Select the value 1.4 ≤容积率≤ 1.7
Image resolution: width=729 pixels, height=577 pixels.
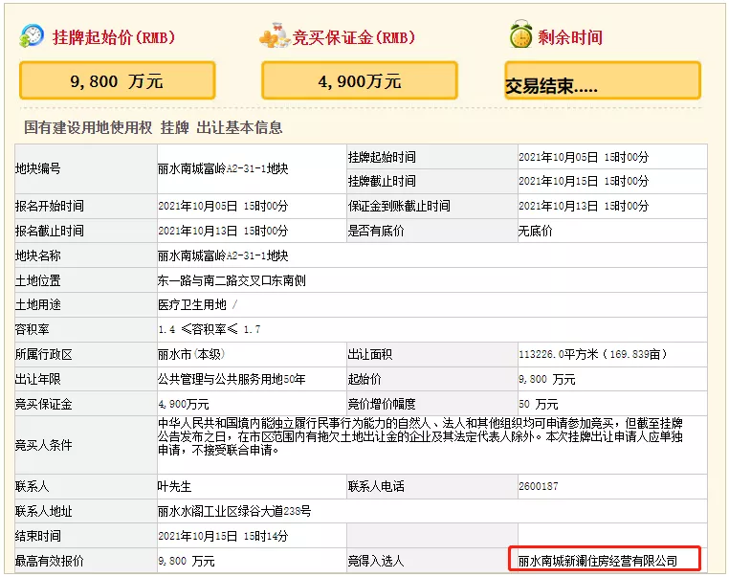coord(210,330)
